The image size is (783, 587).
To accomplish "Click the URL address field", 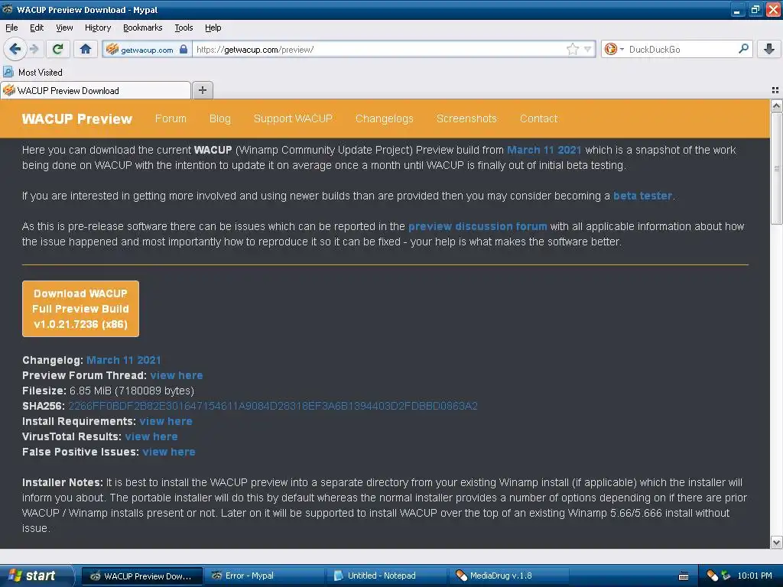I will 379,49.
